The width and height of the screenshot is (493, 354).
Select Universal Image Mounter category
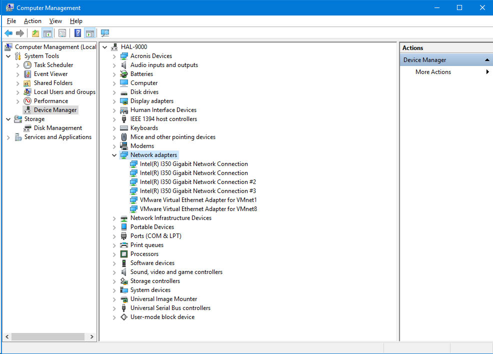(163, 299)
